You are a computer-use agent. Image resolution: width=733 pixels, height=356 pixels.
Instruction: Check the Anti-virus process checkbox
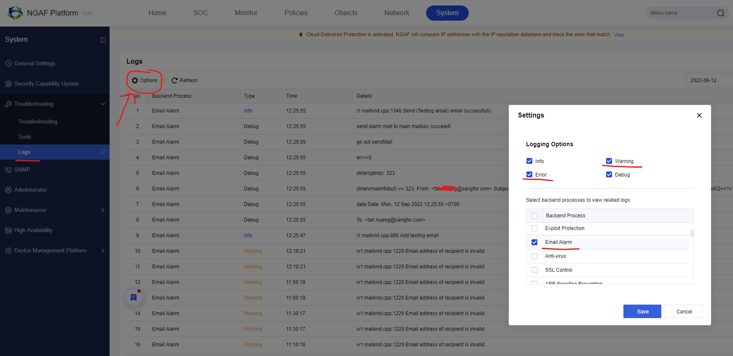coord(534,256)
